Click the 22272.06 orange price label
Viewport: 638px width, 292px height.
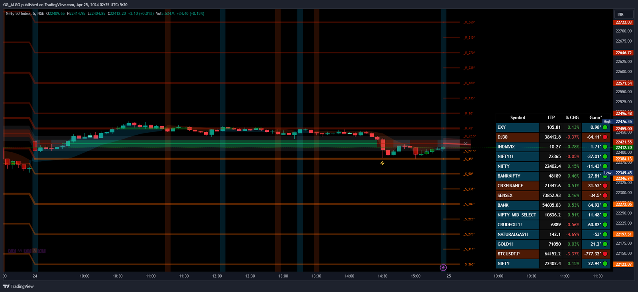[624, 204]
